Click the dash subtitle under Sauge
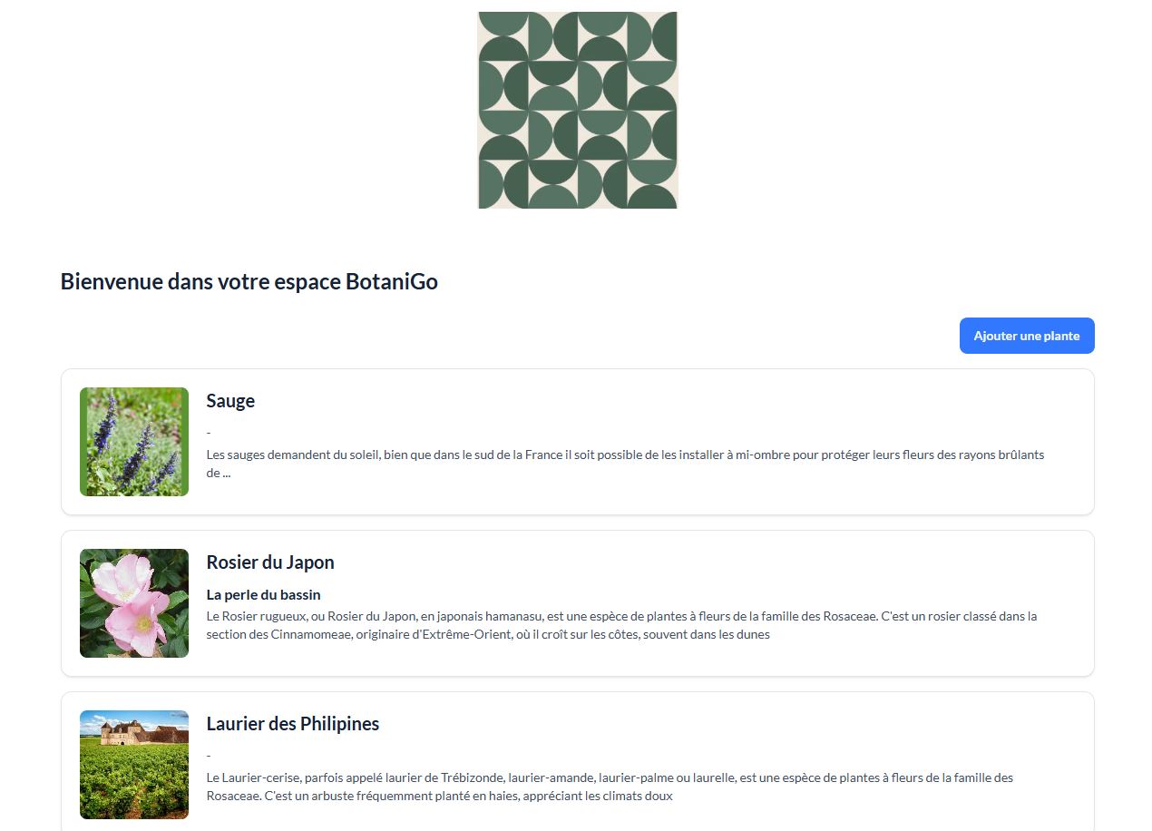Image resolution: width=1152 pixels, height=831 pixels. [x=209, y=433]
